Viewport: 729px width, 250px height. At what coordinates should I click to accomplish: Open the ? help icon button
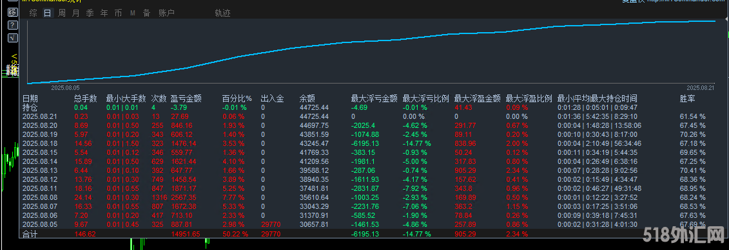(13, 25)
